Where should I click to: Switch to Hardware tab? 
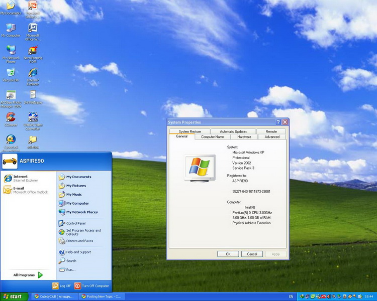[x=244, y=137]
